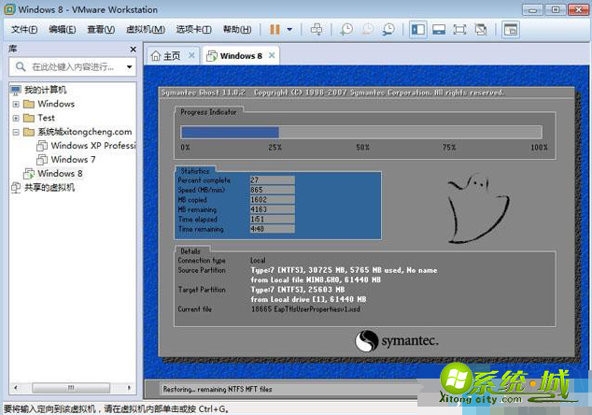
Task: Close the Windows 8 tab
Action: 272,55
